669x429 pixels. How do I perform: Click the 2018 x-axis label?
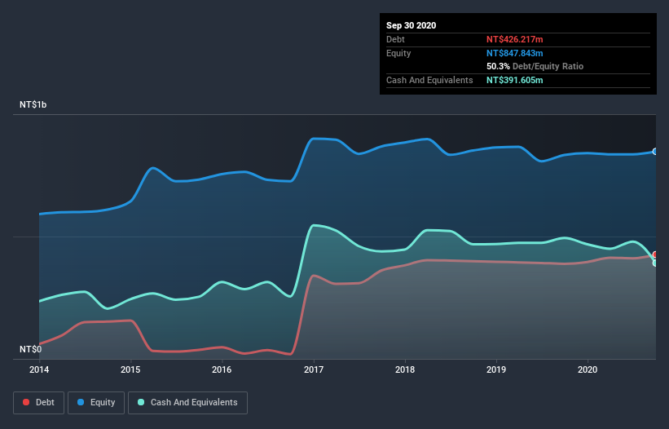405,369
